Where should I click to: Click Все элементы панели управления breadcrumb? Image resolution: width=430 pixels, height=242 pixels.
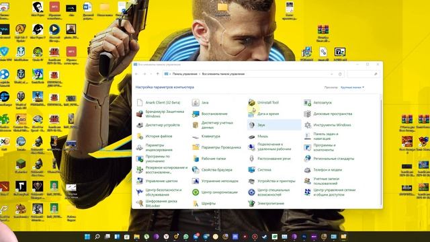[223, 74]
